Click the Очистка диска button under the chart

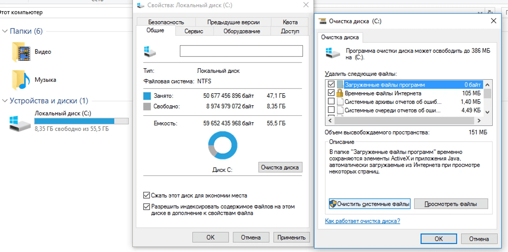[280, 167]
